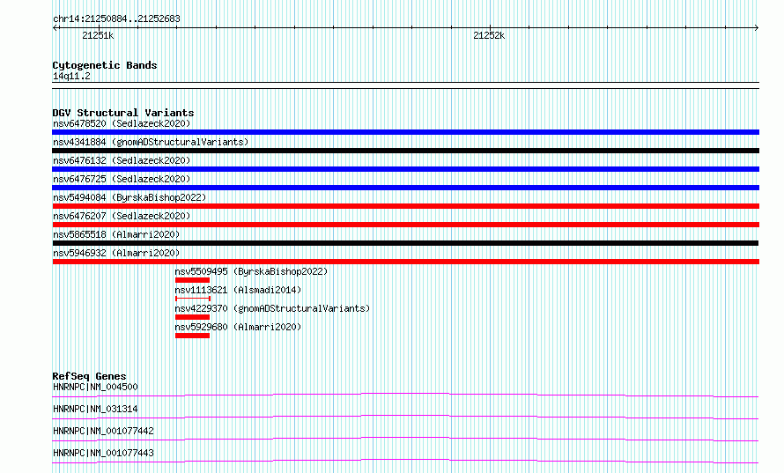
Task: Click the blue bar under nsv6476132
Action: point(405,169)
